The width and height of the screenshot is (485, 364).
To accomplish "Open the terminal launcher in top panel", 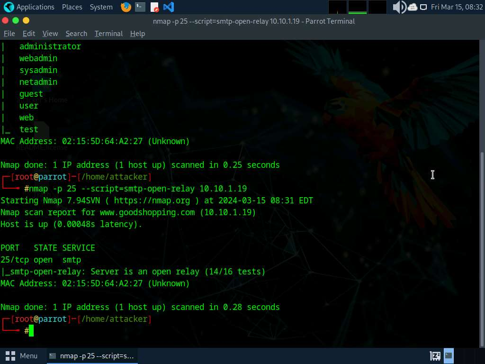I will click(x=140, y=7).
